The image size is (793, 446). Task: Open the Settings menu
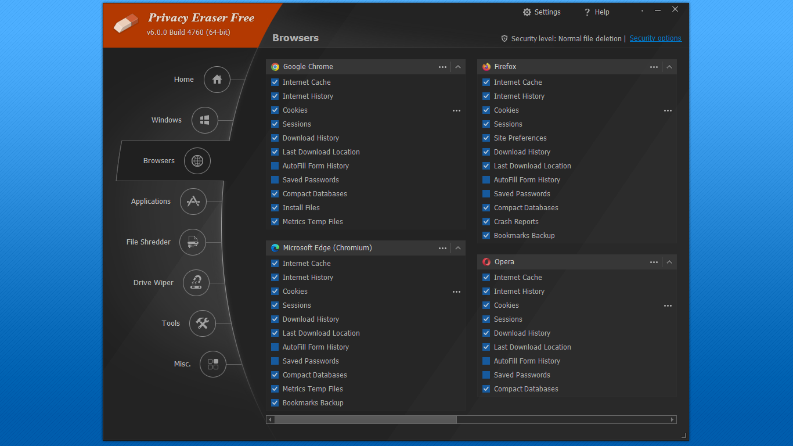point(541,12)
